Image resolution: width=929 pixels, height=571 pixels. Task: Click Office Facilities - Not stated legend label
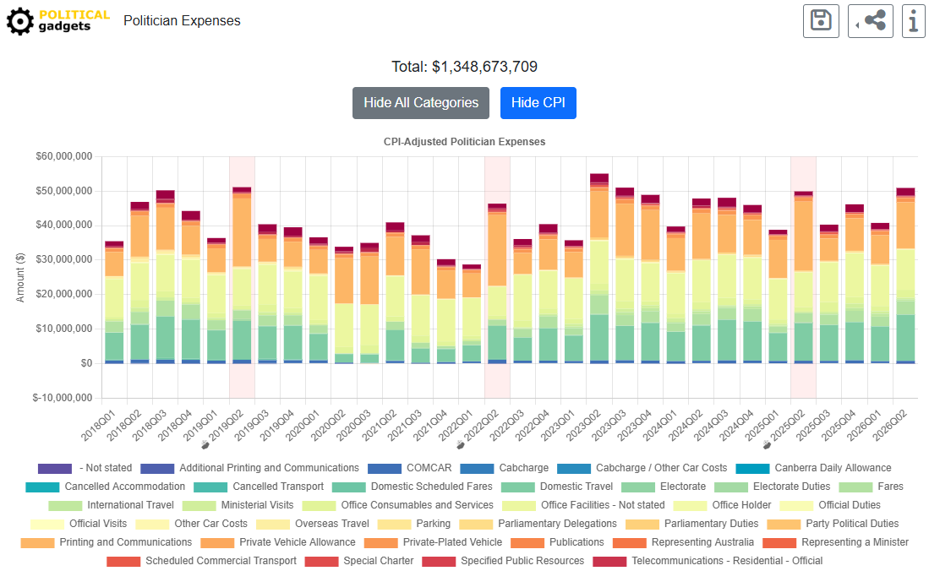[603, 504]
